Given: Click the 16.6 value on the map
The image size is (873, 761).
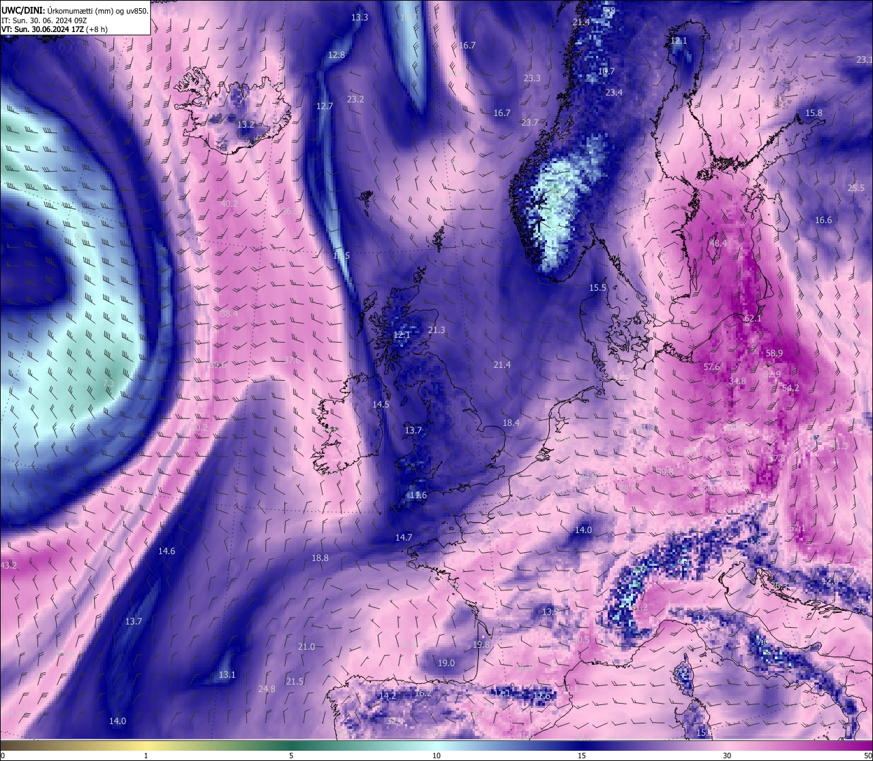Looking at the screenshot, I should pyautogui.click(x=823, y=220).
